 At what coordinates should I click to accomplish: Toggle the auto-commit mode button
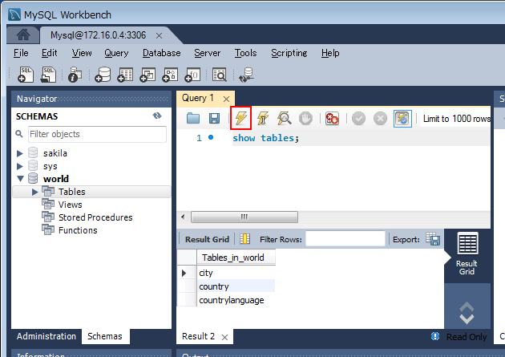tap(402, 118)
